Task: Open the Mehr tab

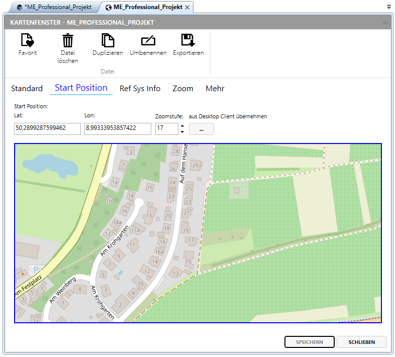Action: (x=215, y=89)
